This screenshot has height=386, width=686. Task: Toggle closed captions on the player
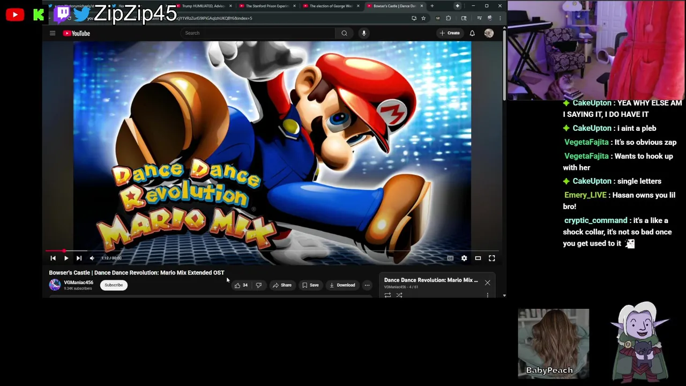[450, 258]
